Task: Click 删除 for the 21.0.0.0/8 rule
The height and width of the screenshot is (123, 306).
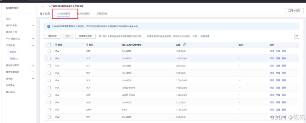Action: [284, 102]
